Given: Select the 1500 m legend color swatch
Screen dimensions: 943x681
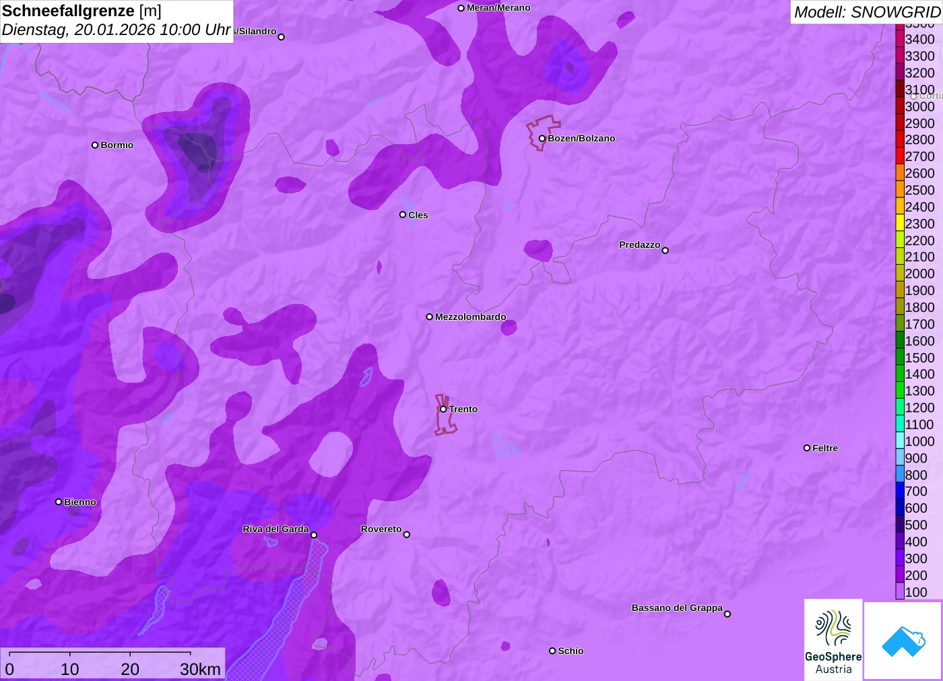Looking at the screenshot, I should click(x=900, y=357).
